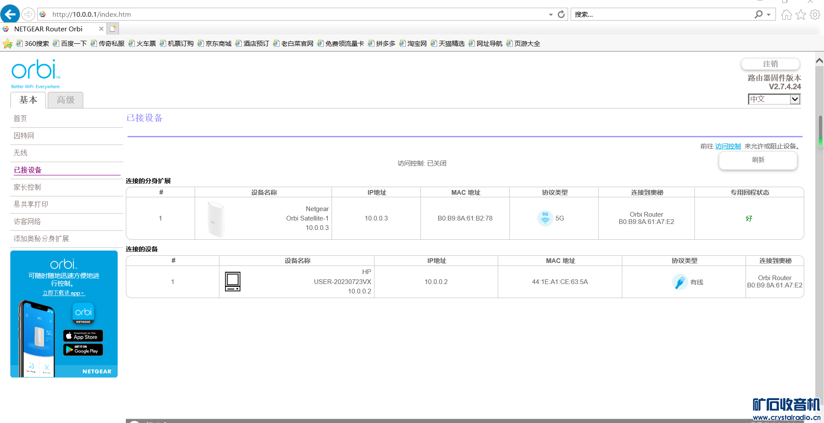Open the 中文 language dropdown
824x423 pixels.
(774, 99)
